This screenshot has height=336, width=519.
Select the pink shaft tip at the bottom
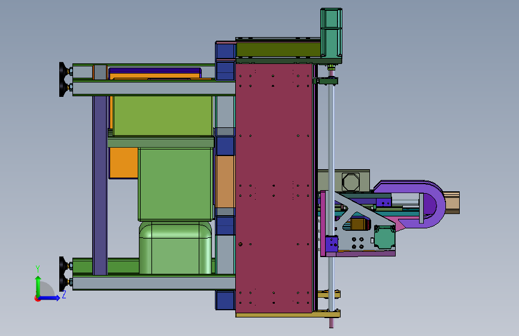[331, 323]
